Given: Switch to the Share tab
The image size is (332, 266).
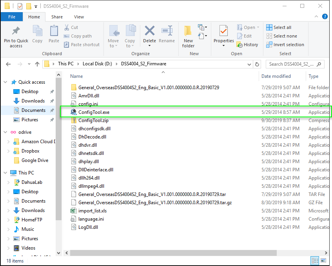Looking at the screenshot, I should pos(57,17).
